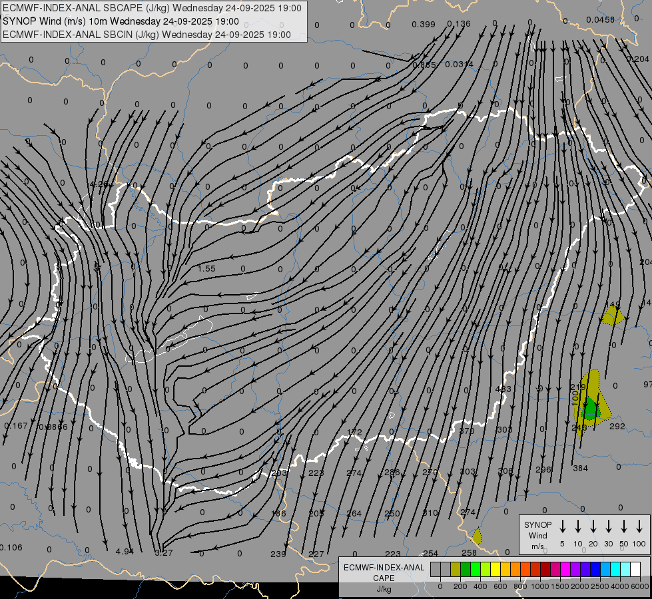Click the '2500' tick label in CAPE legend

tap(599, 586)
